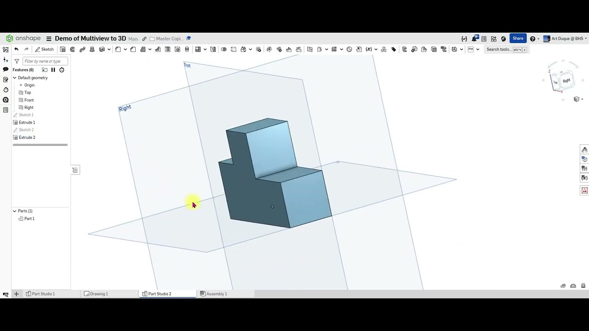Collapse the Parts (1) section
Image resolution: width=589 pixels, height=331 pixels.
(x=14, y=211)
